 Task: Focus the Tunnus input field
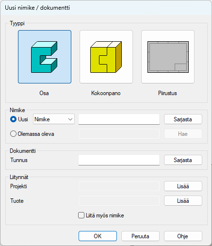119,160
